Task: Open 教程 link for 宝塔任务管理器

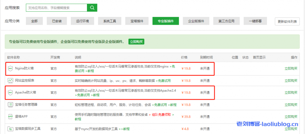Action: point(172,105)
